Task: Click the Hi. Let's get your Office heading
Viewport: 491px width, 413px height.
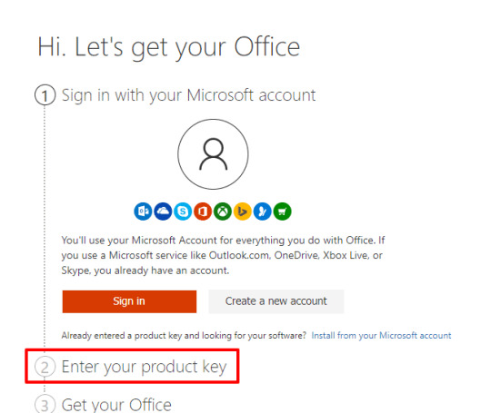Action: pos(169,47)
